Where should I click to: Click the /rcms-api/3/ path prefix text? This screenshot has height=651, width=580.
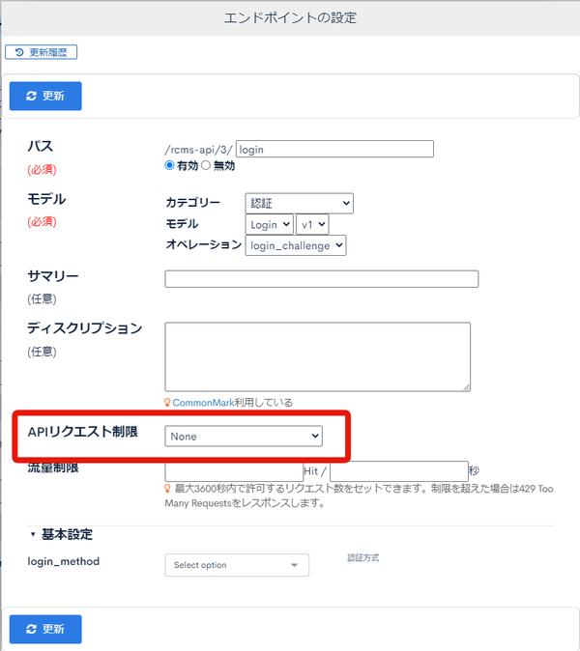tap(198, 150)
